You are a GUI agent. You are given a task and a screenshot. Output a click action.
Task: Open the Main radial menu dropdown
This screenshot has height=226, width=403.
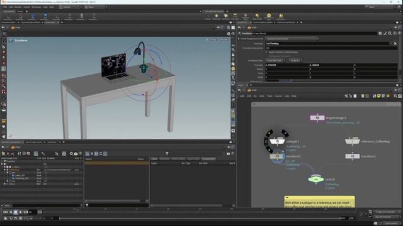click(96, 7)
